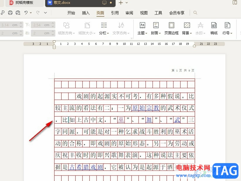Open the 分栏 columns dropdown
The image size is (241, 181).
pos(104,28)
